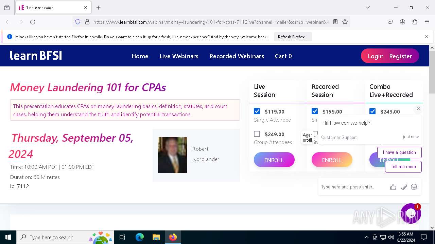Click the Refresh Firefox... button
This screenshot has height=244, width=435.
coord(293,37)
